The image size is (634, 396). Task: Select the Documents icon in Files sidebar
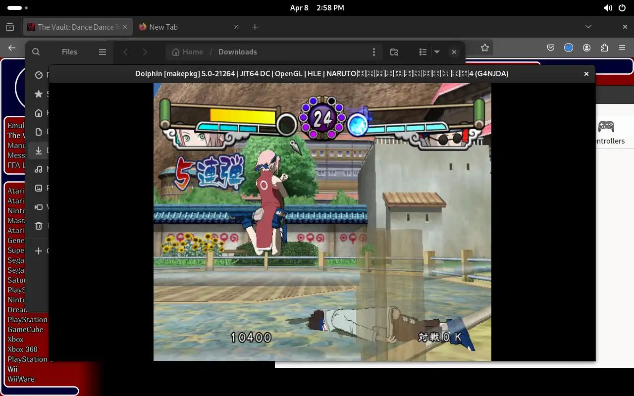coord(39,131)
